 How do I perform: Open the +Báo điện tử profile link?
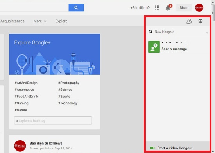tap(140, 8)
